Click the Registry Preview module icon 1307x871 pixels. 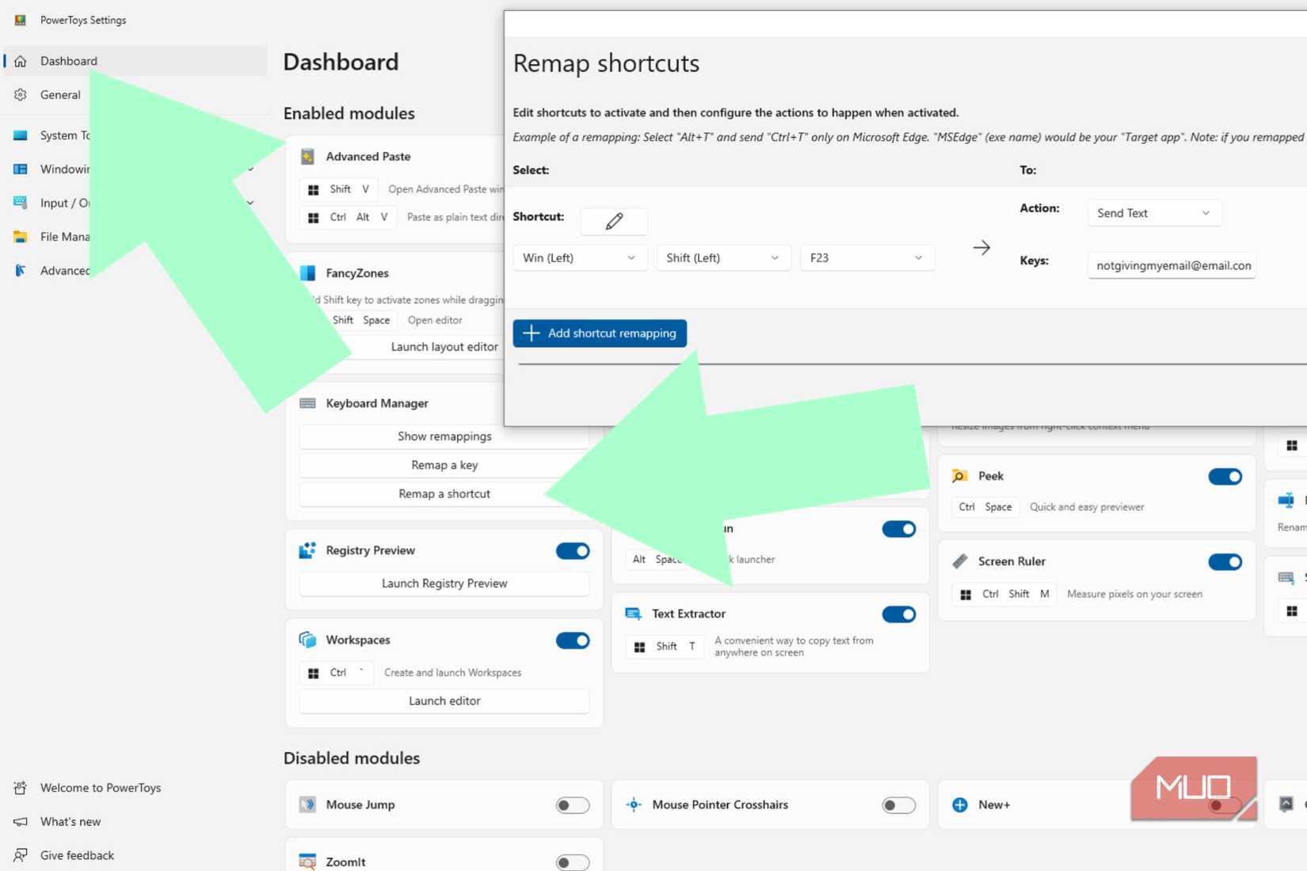click(x=307, y=550)
